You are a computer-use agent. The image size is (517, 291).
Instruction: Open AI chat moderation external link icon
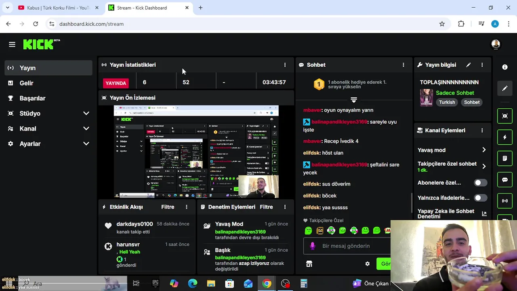pos(484,214)
